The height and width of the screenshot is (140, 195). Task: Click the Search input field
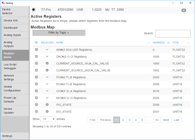pyautogui.click(x=173, y=34)
